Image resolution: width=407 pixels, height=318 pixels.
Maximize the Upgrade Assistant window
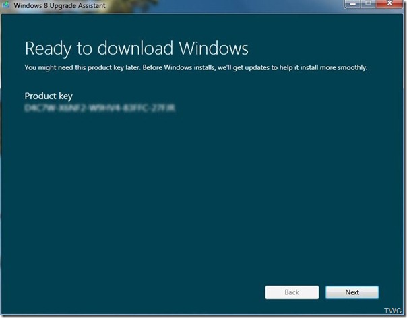pos(369,3)
